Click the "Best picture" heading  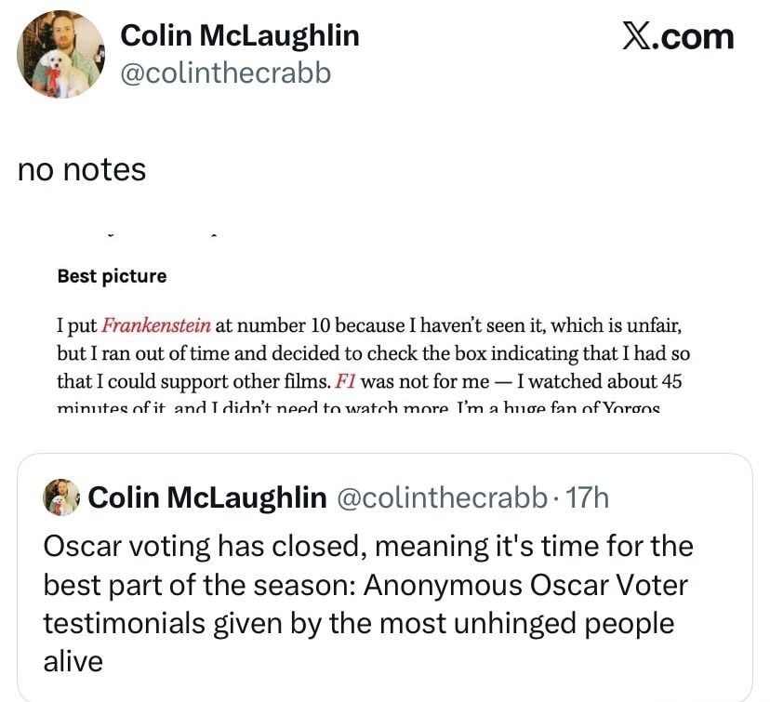coord(112,276)
